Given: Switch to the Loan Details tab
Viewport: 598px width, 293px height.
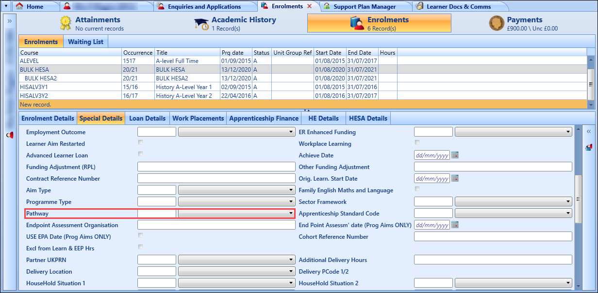Looking at the screenshot, I should 147,118.
